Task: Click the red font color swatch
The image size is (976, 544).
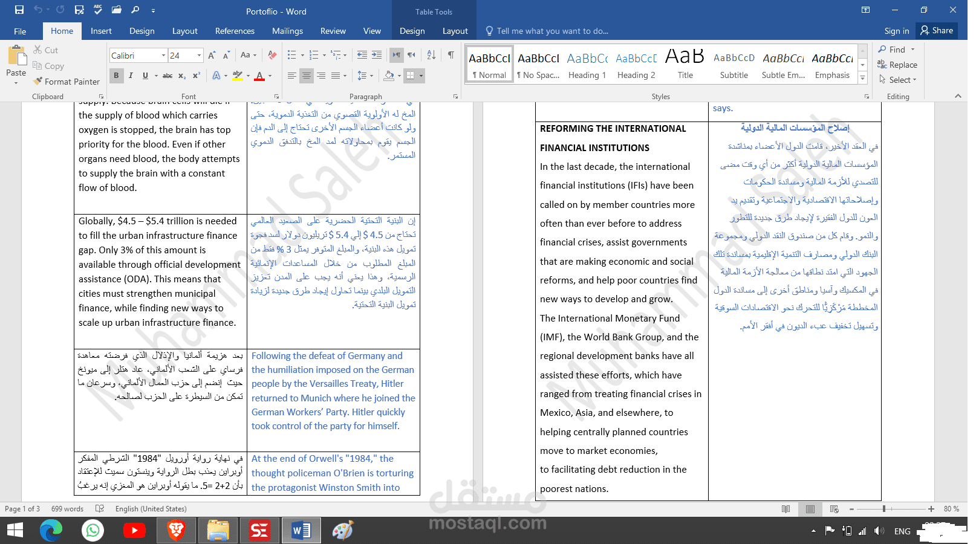Action: [259, 76]
